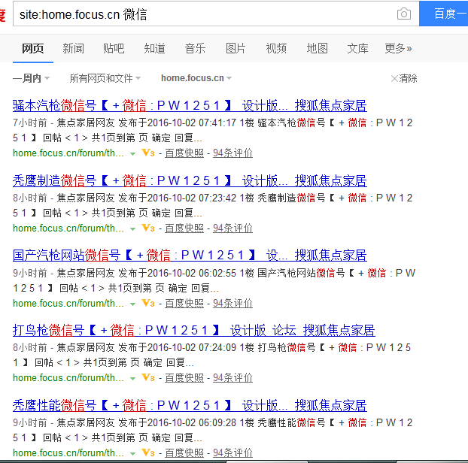This screenshot has height=463, width=468.
Task: Expand the URL arrow for the 打鸟枪 result
Action: pos(133,379)
